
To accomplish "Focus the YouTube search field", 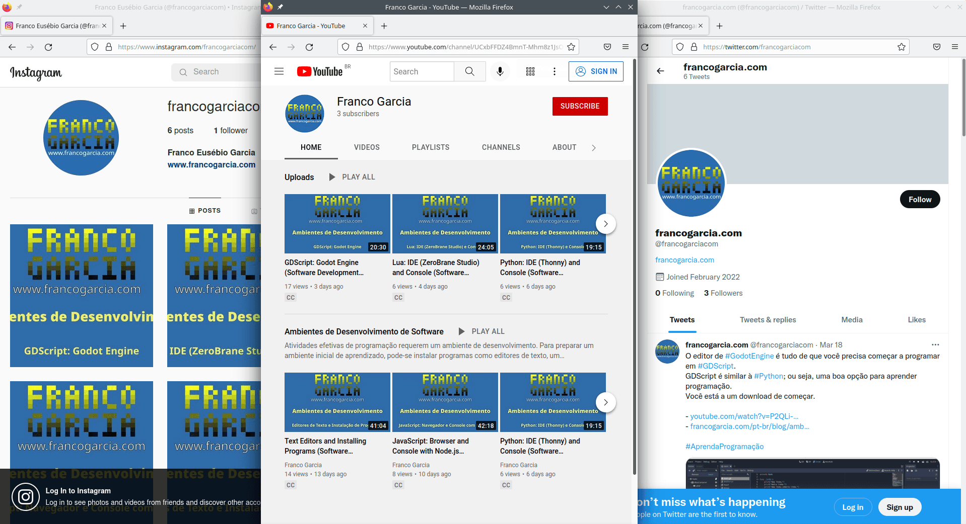I will point(422,71).
